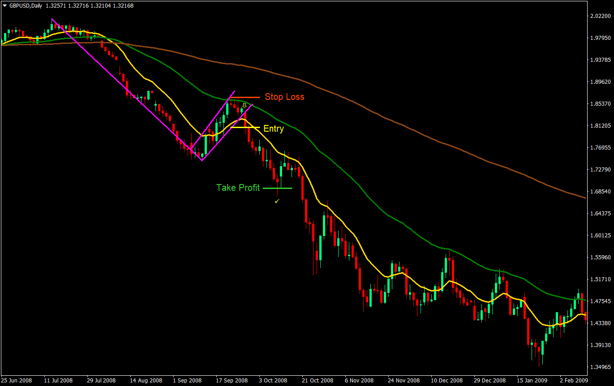Click the Take Profit text label
The image size is (614, 386).
click(x=238, y=188)
